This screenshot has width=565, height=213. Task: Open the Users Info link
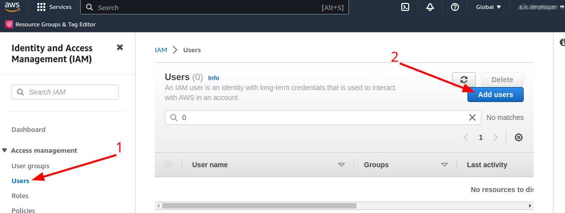[214, 78]
